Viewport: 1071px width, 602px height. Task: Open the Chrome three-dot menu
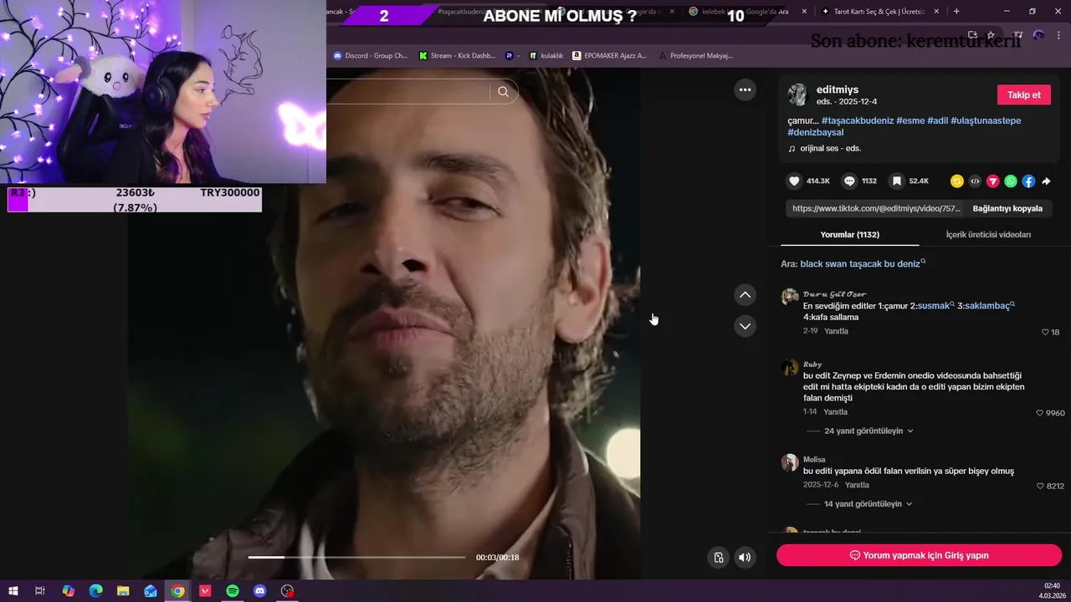click(x=1059, y=35)
